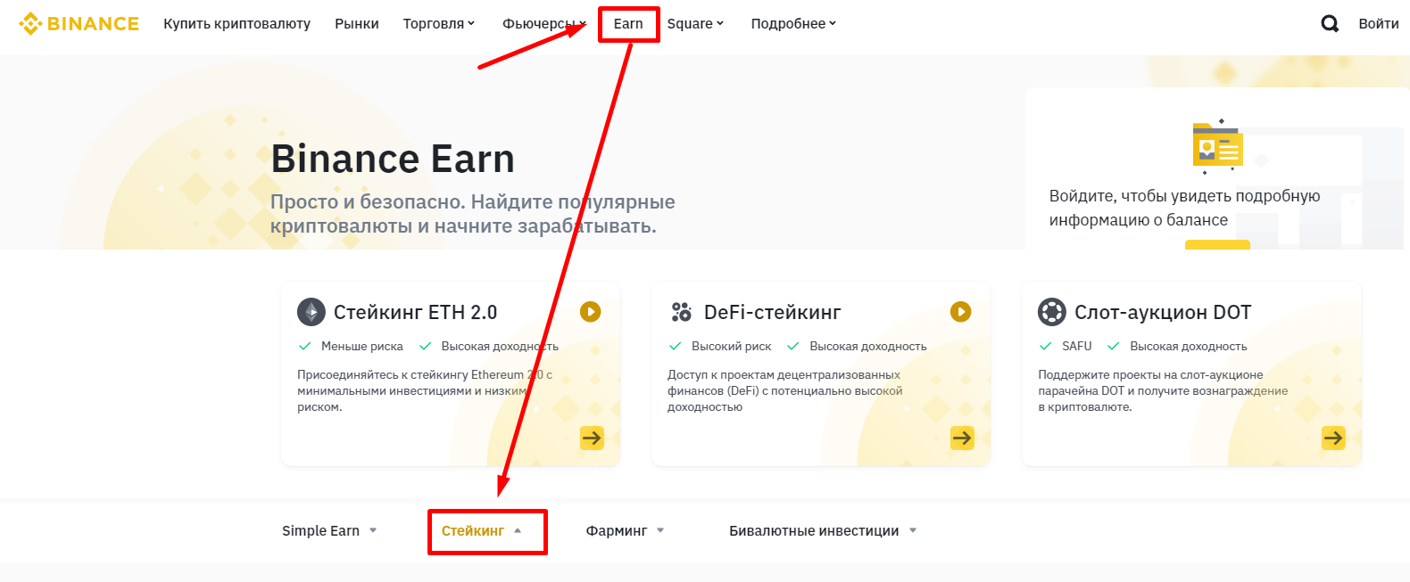Click the DeFi staking icon

click(682, 312)
